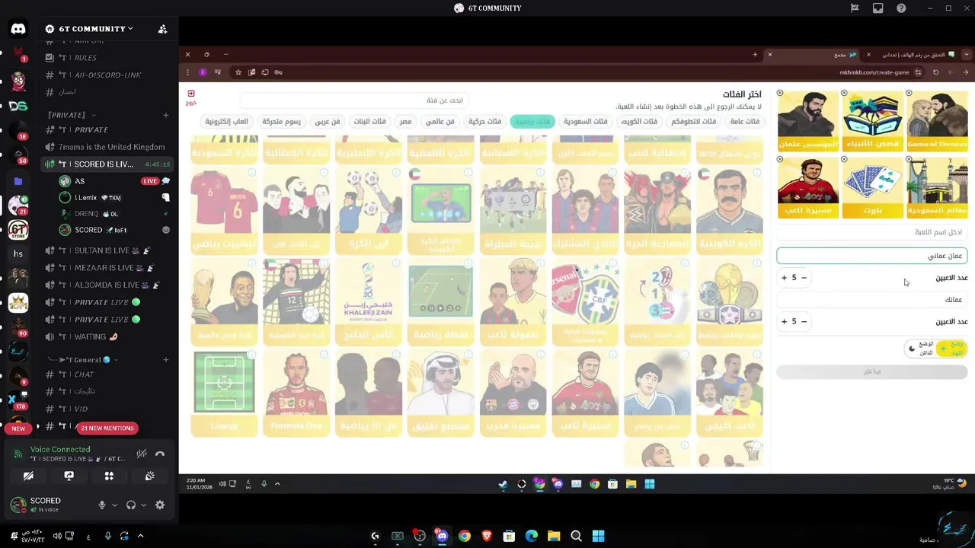Open the RULES channel
The height and width of the screenshot is (548, 975).
107,58
